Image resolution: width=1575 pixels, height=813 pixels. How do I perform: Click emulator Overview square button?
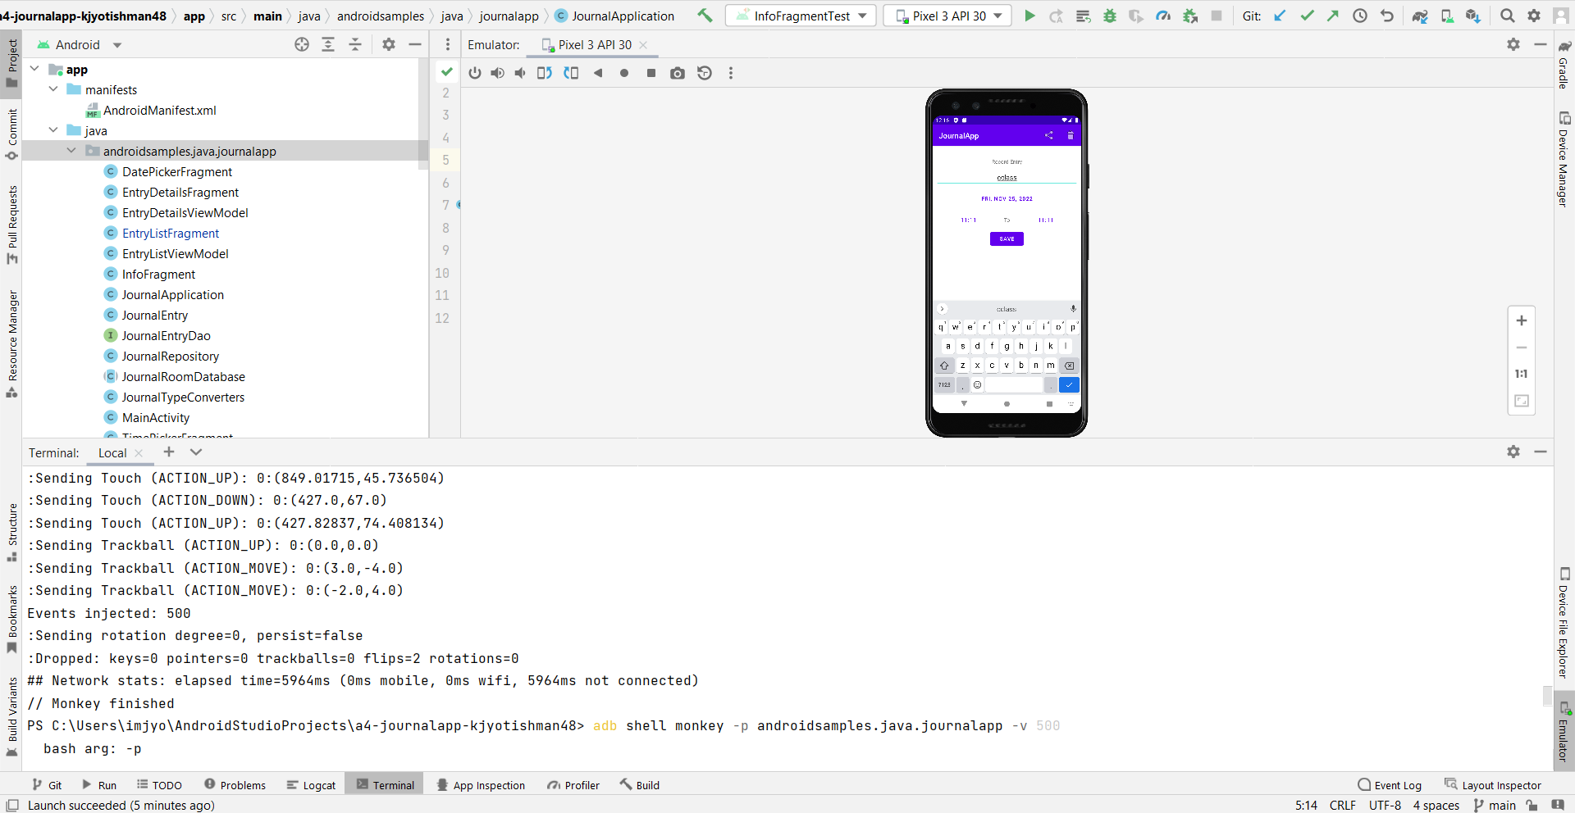tap(651, 73)
